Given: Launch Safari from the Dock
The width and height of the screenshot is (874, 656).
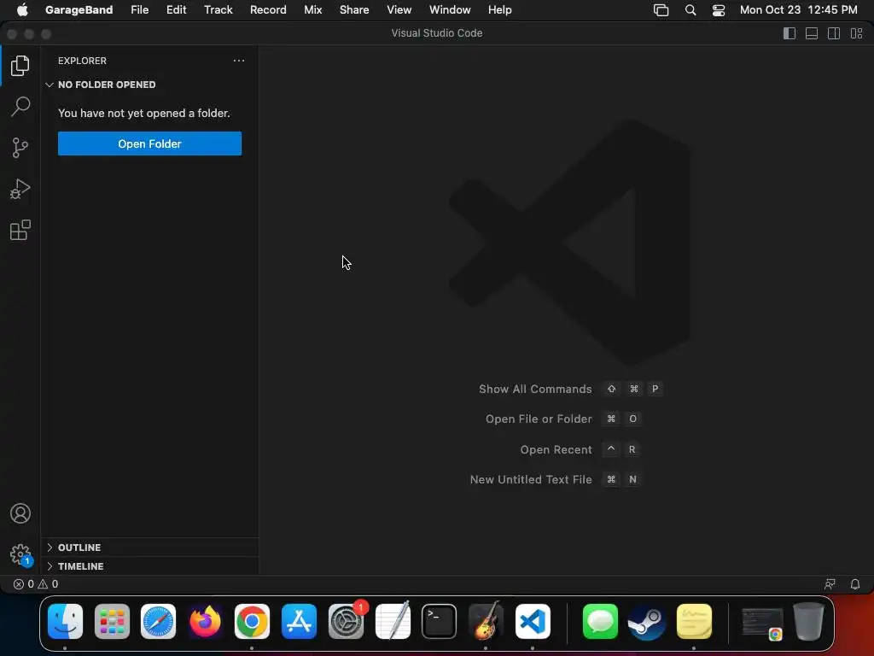Looking at the screenshot, I should coord(158,621).
